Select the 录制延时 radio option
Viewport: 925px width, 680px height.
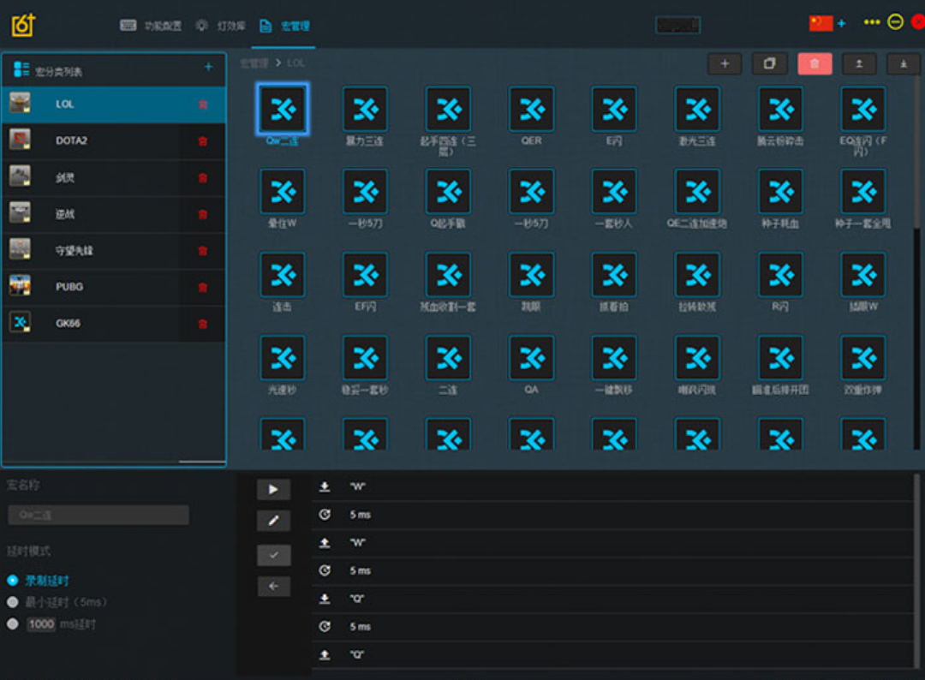[13, 581]
